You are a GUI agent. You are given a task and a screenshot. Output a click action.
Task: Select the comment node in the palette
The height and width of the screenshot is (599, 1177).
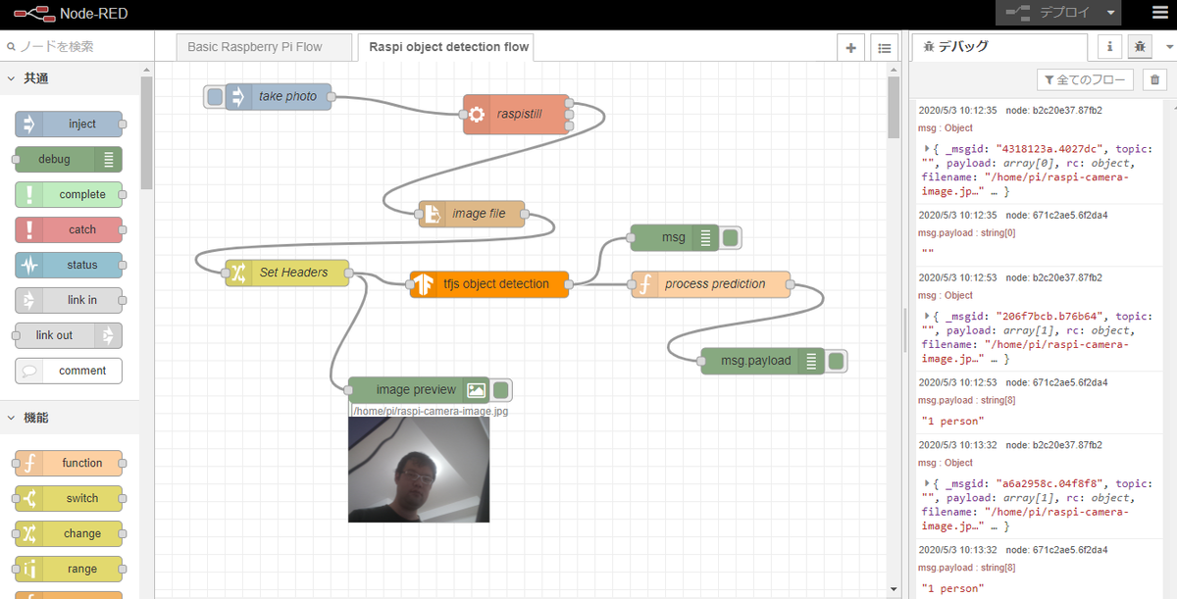coord(68,371)
